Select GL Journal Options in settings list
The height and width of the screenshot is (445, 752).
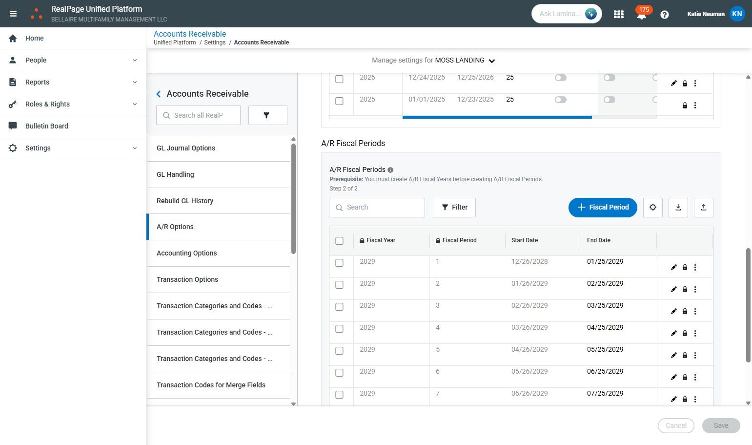[186, 148]
